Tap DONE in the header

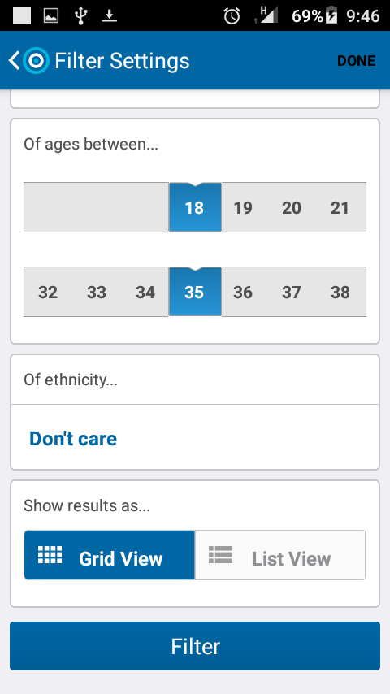point(357,61)
